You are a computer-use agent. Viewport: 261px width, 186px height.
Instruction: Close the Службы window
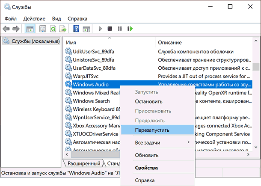pos(250,7)
